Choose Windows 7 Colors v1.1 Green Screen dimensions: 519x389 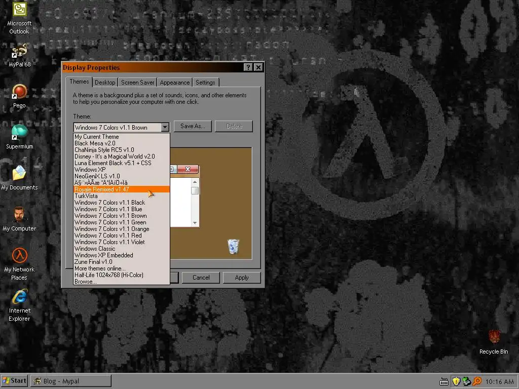pos(122,222)
